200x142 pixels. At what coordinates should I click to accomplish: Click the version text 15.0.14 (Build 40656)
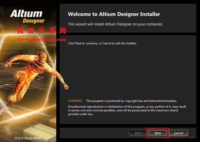coord(28,138)
